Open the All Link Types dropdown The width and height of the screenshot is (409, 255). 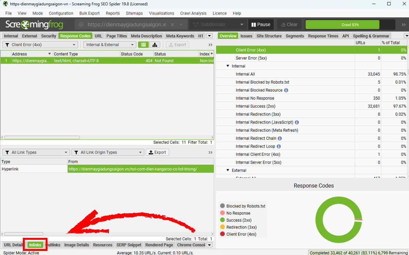tap(36, 152)
